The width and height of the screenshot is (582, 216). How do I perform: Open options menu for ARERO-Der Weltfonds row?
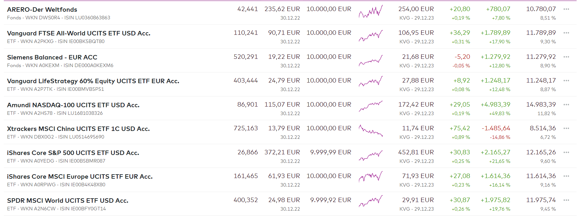click(566, 9)
